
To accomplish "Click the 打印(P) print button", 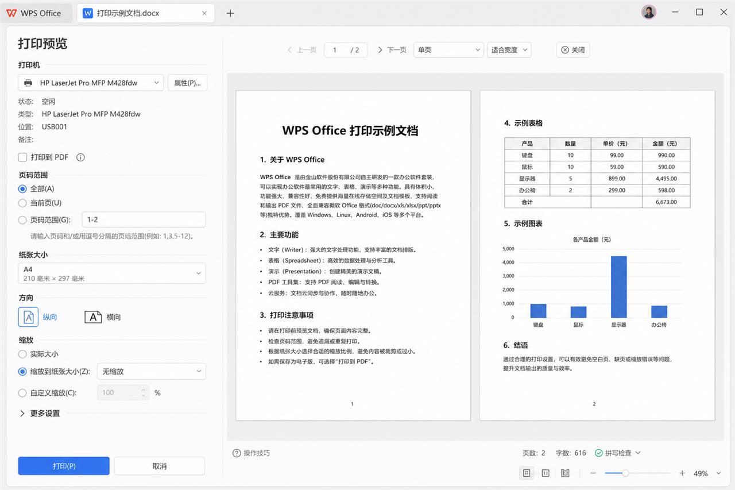I will (64, 466).
